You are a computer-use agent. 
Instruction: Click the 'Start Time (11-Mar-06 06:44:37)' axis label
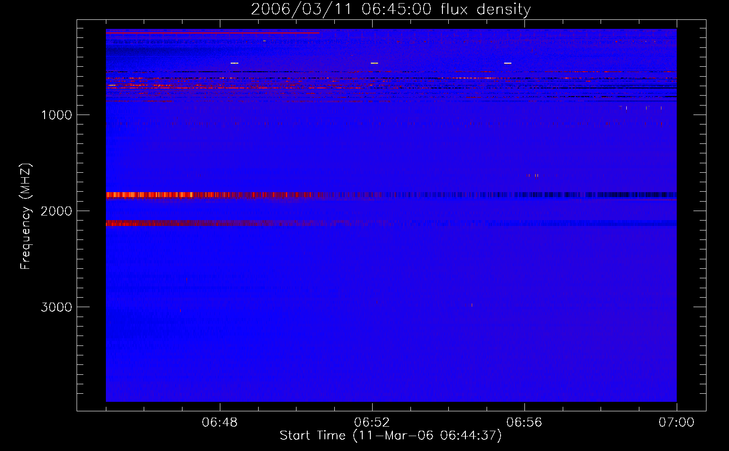(x=391, y=436)
